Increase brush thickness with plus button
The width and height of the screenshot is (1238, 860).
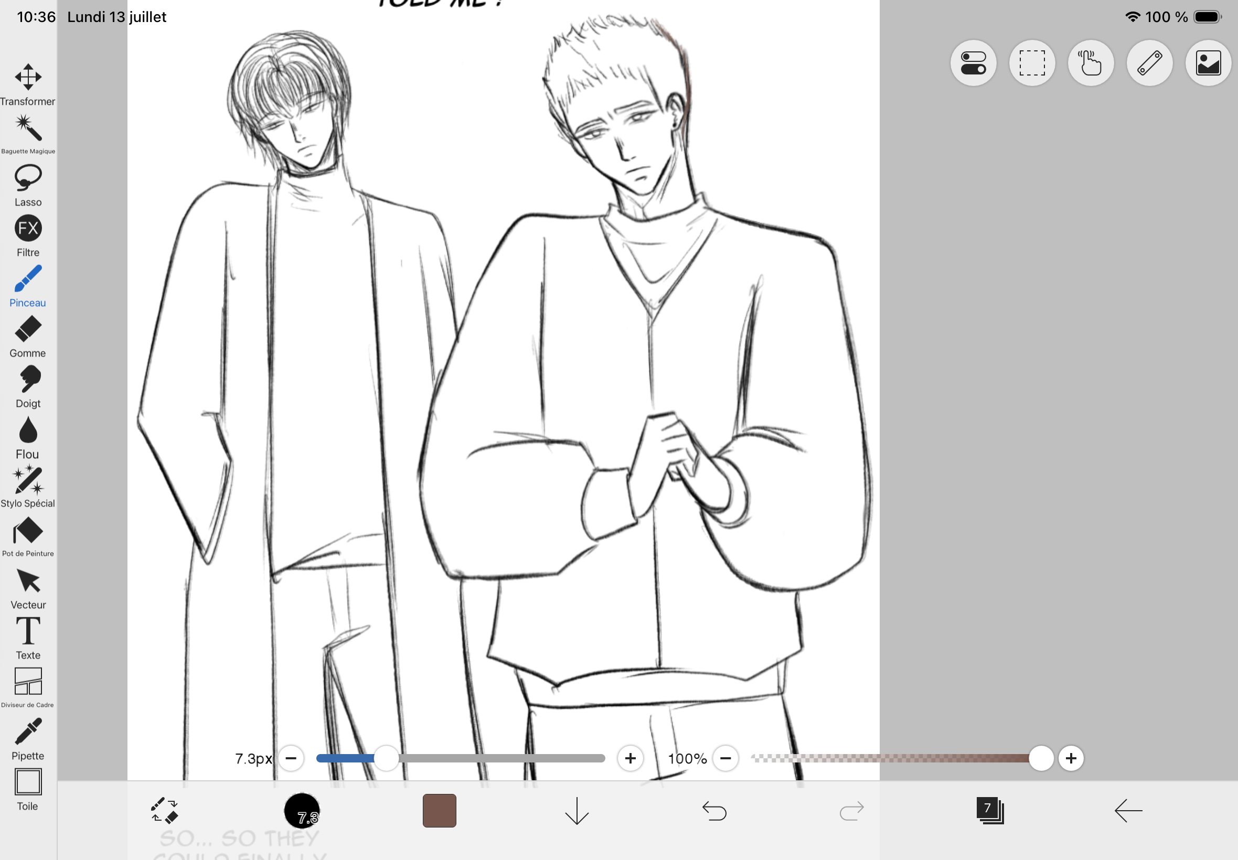click(x=630, y=758)
